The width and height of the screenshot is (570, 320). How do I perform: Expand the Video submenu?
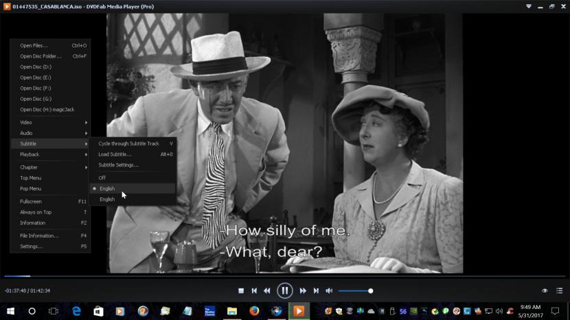click(50, 123)
